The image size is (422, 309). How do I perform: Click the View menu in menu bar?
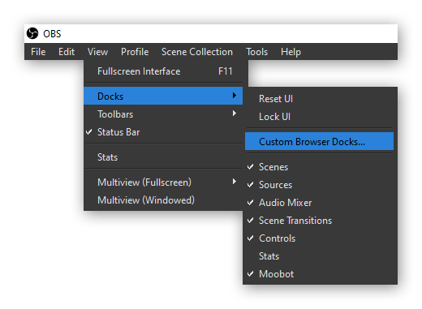click(x=97, y=52)
